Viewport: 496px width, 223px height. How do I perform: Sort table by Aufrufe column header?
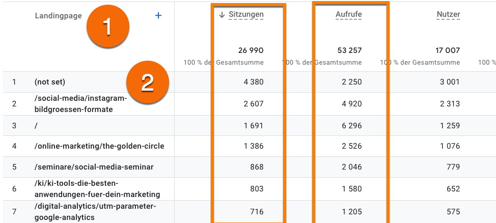(348, 15)
